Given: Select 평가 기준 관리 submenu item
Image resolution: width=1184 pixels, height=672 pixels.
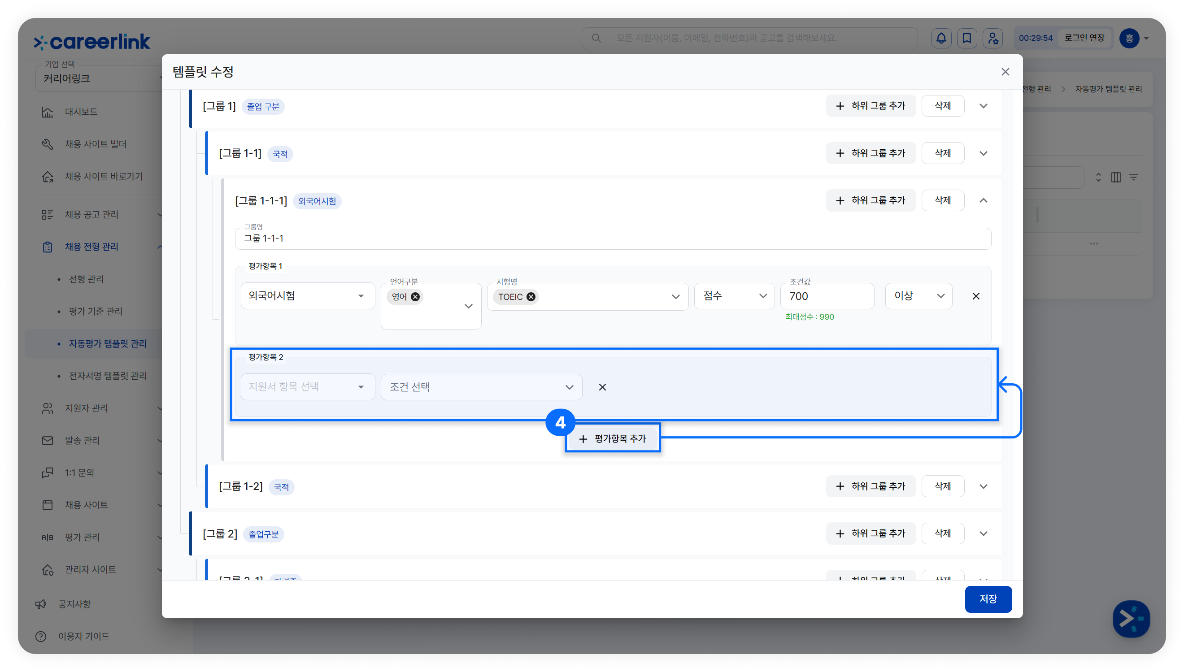Looking at the screenshot, I should (x=96, y=312).
